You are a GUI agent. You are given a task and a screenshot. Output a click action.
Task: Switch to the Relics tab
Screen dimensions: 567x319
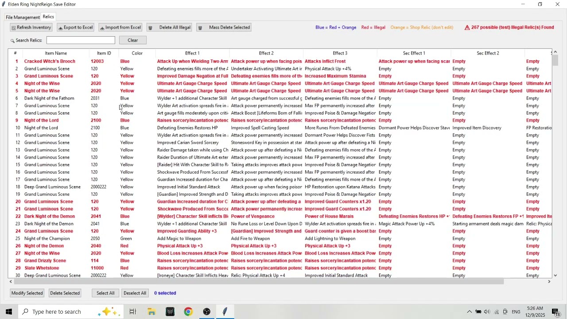(48, 17)
